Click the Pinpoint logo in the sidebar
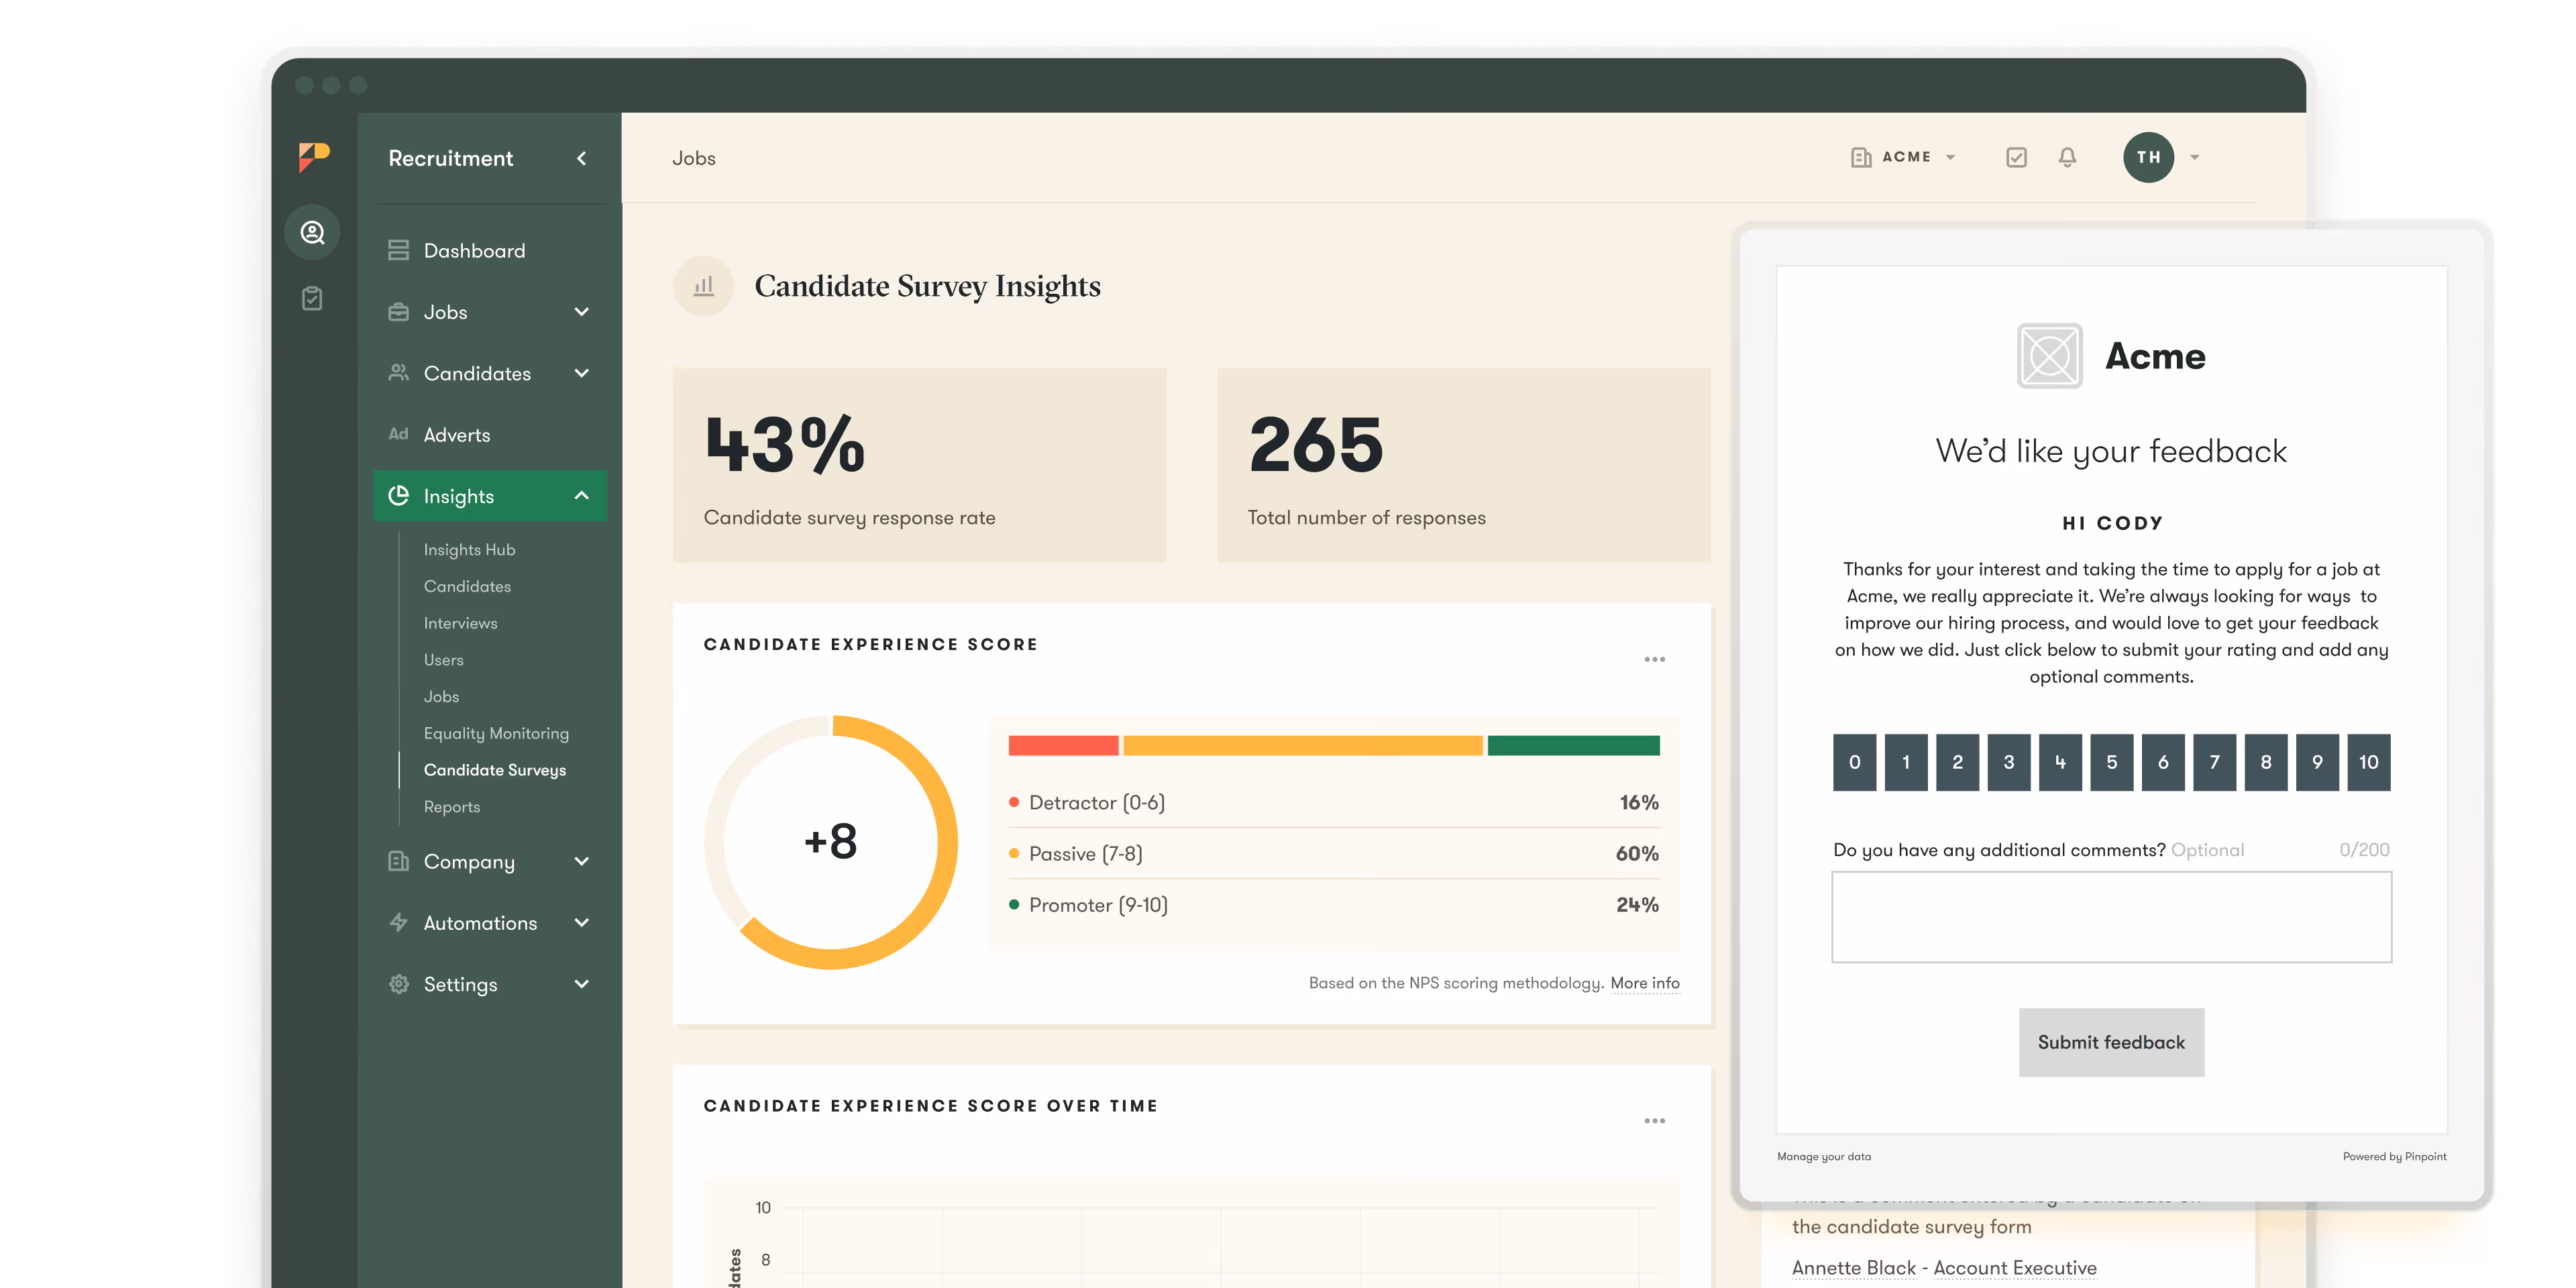 click(313, 157)
